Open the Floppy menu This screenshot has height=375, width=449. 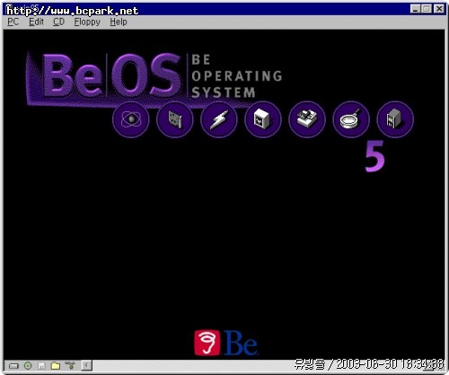pyautogui.click(x=87, y=22)
